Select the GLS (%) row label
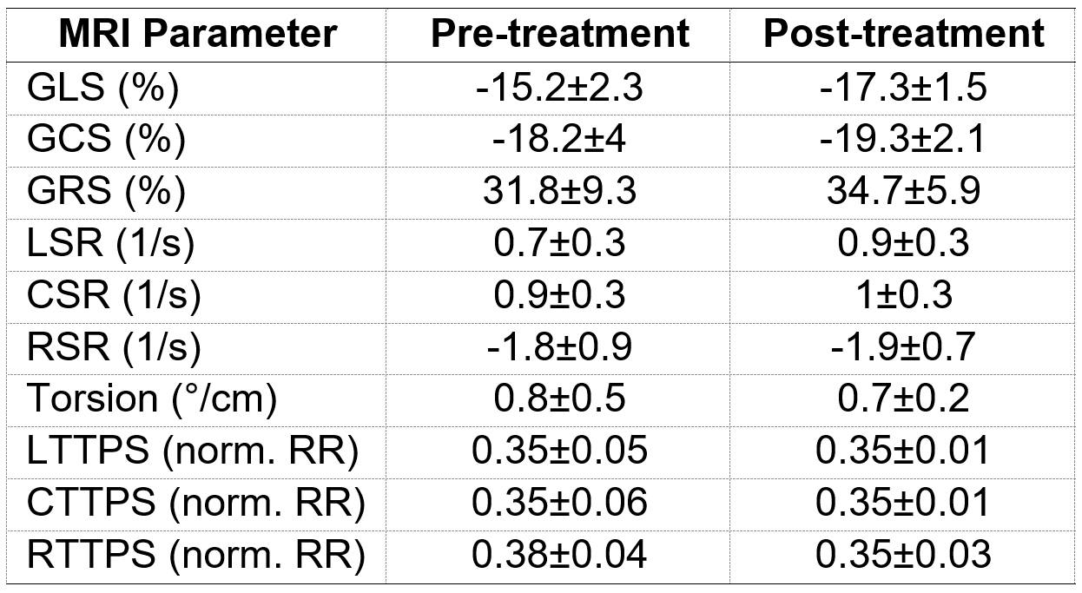The image size is (1082, 593). [x=102, y=89]
